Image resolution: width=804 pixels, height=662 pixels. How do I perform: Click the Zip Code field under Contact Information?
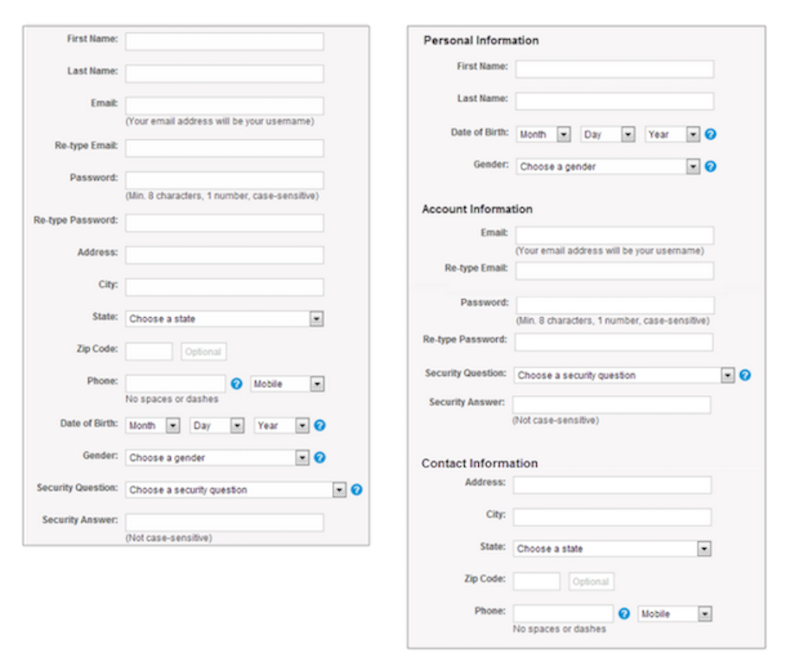pos(537,582)
